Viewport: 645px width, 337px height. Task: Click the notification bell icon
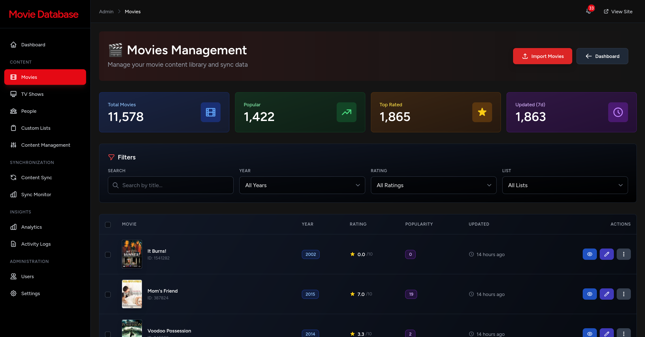[x=589, y=11]
